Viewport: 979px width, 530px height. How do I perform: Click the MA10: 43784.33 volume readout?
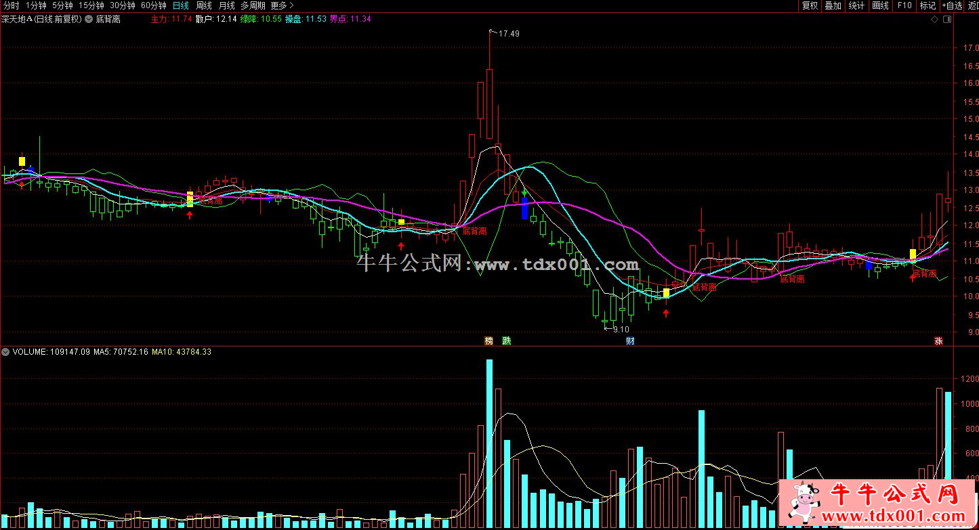[182, 352]
